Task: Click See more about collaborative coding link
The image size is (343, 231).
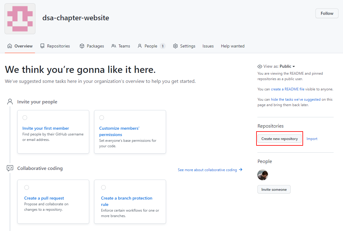Action: pos(207,170)
